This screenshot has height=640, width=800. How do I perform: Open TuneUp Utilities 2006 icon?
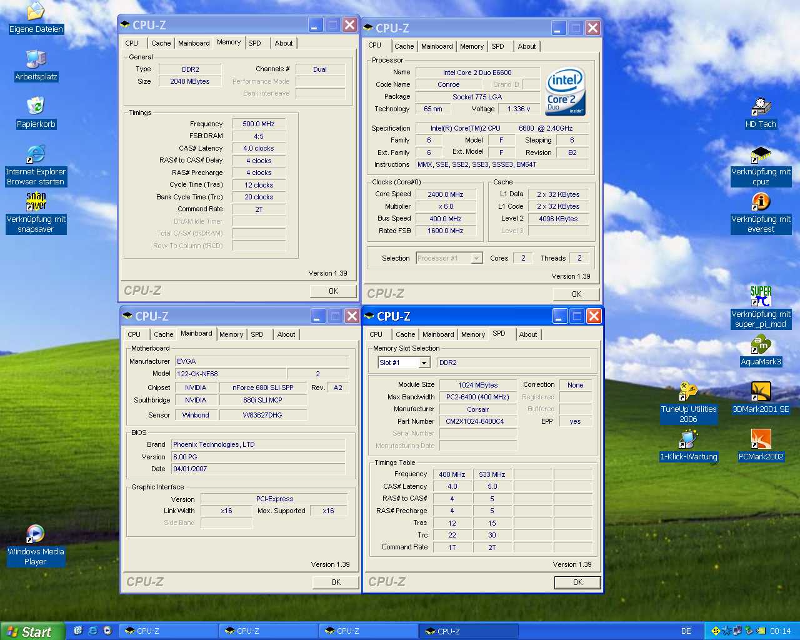pyautogui.click(x=688, y=392)
